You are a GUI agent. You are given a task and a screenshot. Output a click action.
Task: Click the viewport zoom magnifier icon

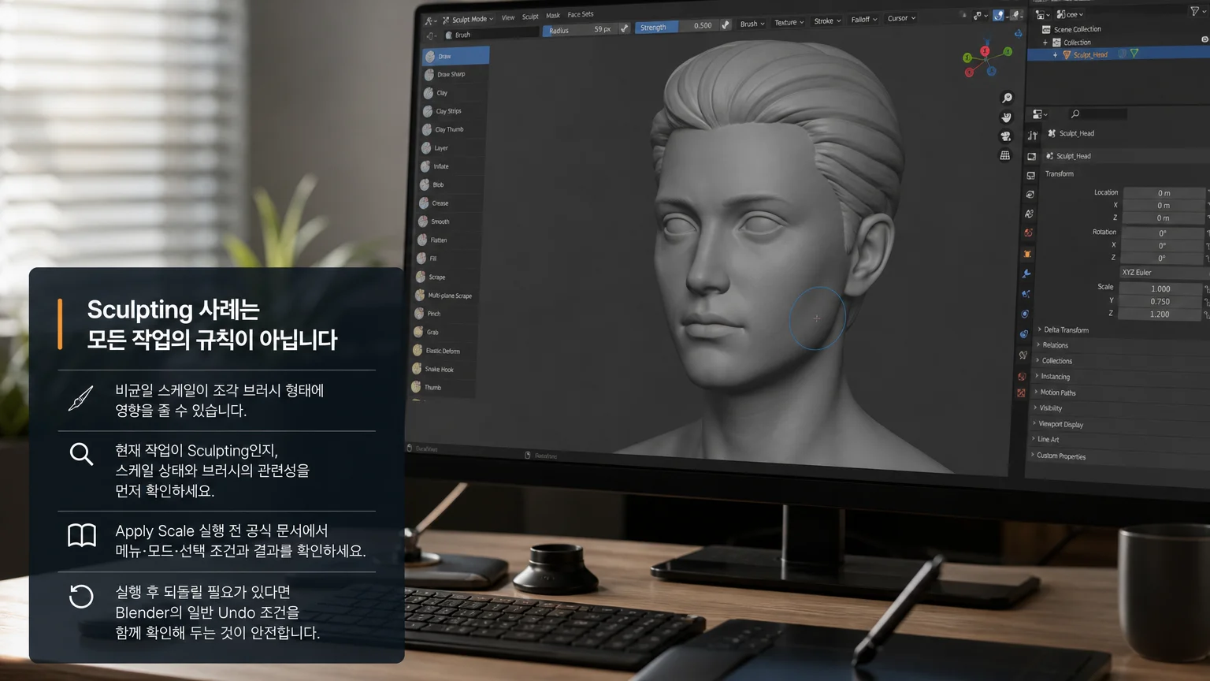tap(1007, 98)
